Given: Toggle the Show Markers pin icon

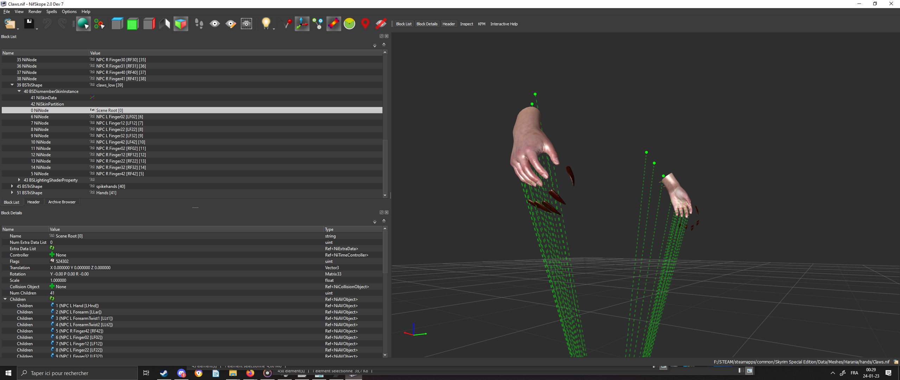Looking at the screenshot, I should [x=287, y=24].
